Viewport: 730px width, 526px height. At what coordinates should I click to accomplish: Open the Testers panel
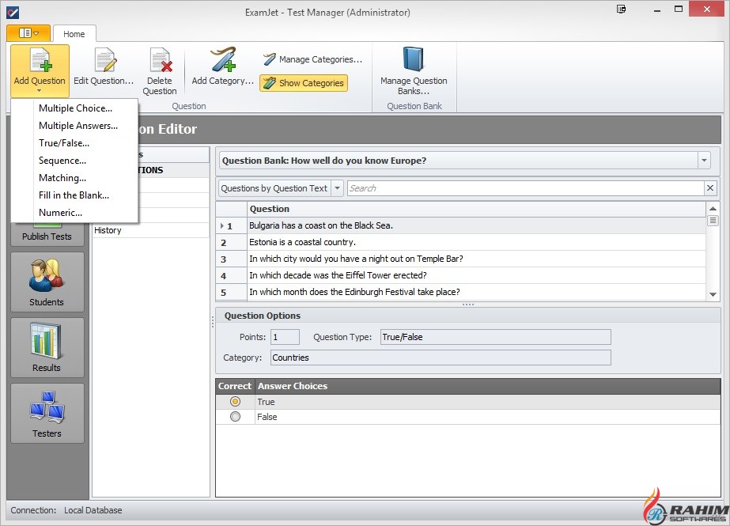pos(47,414)
